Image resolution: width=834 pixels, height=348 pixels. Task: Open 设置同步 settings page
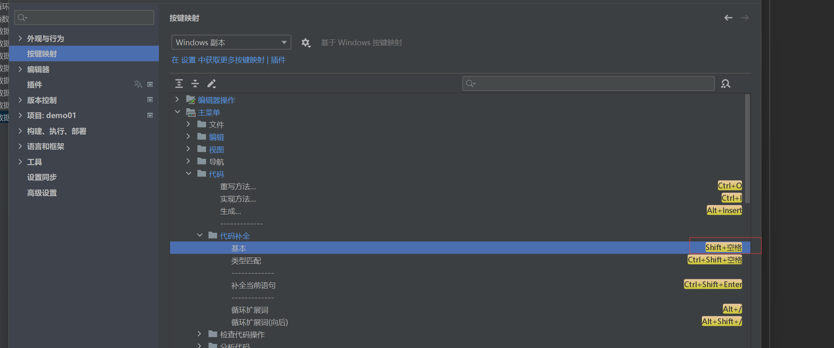click(42, 177)
